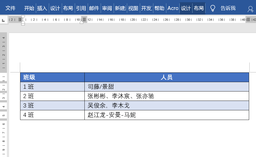Switch to the 插入 ribbon tab

tap(42, 8)
